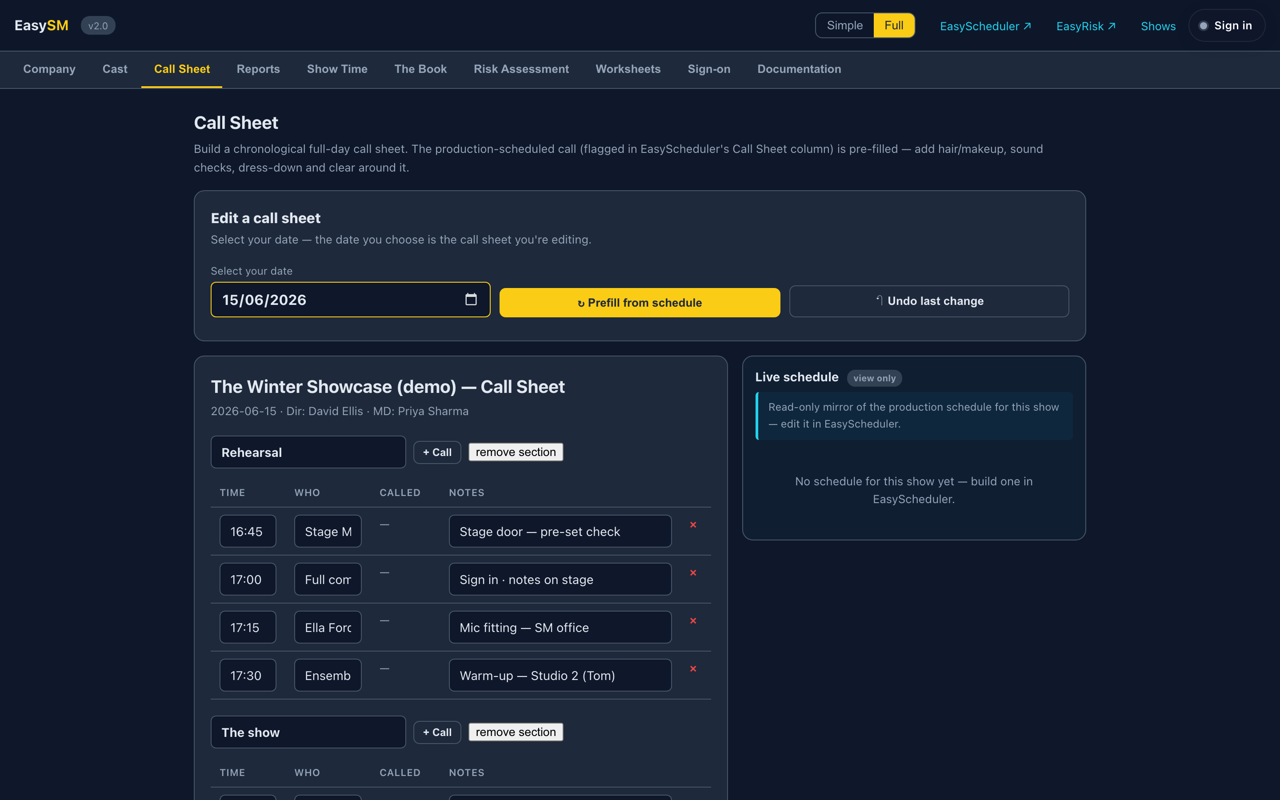Edit the Ensemb who field
Viewport: 1280px width, 800px height.
[x=328, y=675]
